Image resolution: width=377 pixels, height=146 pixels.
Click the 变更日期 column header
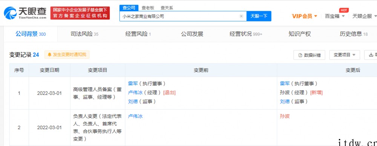(x=49, y=70)
